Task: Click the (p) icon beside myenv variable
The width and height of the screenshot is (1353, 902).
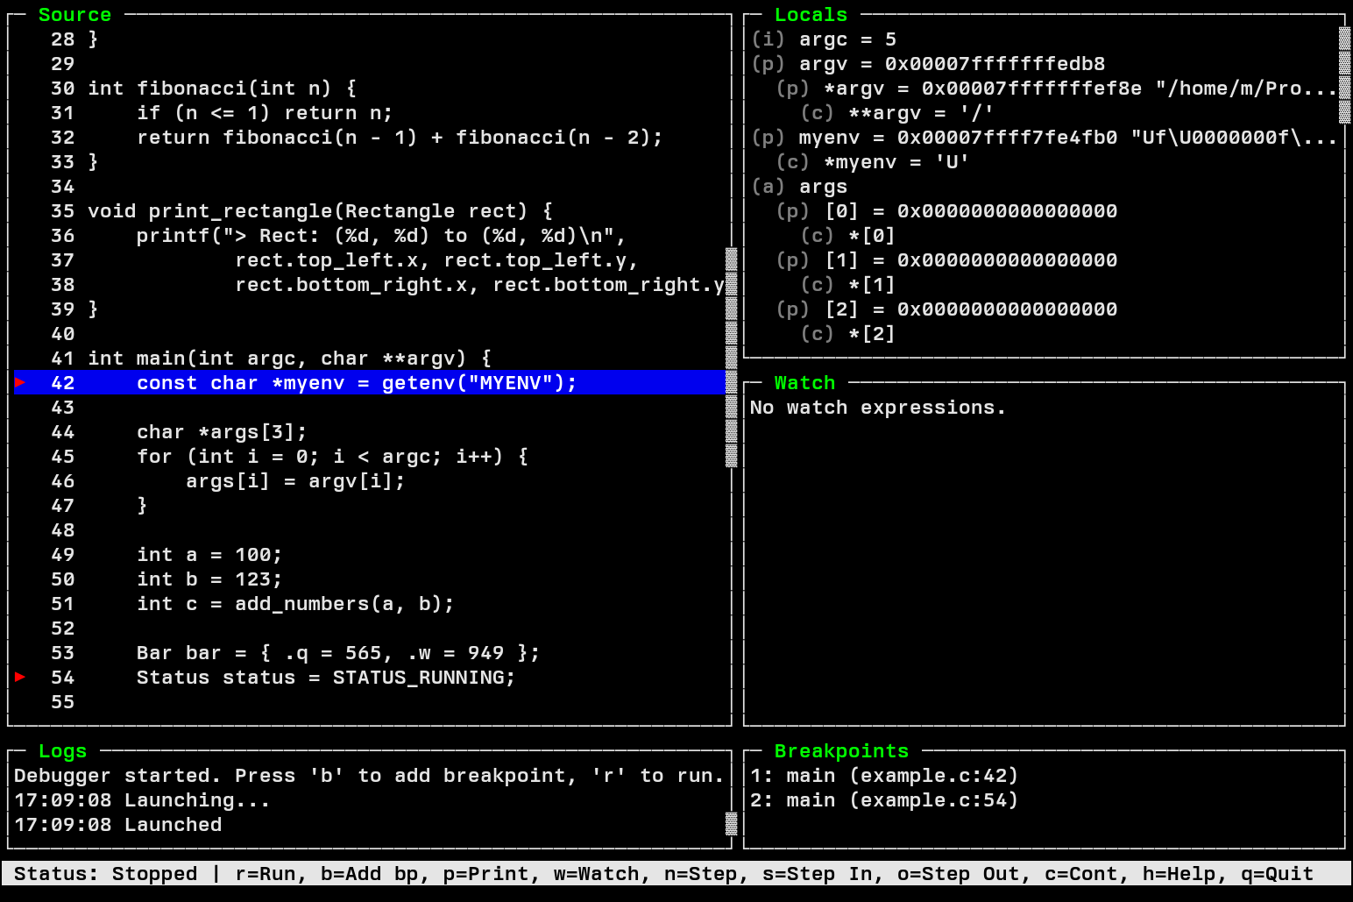Action: [x=768, y=138]
